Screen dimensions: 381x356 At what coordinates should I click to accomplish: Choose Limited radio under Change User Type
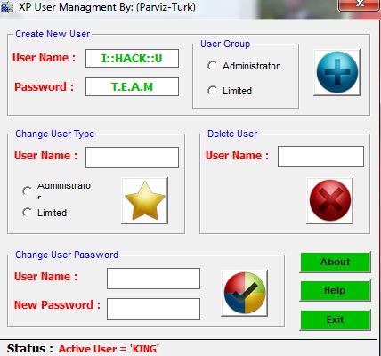pos(28,213)
